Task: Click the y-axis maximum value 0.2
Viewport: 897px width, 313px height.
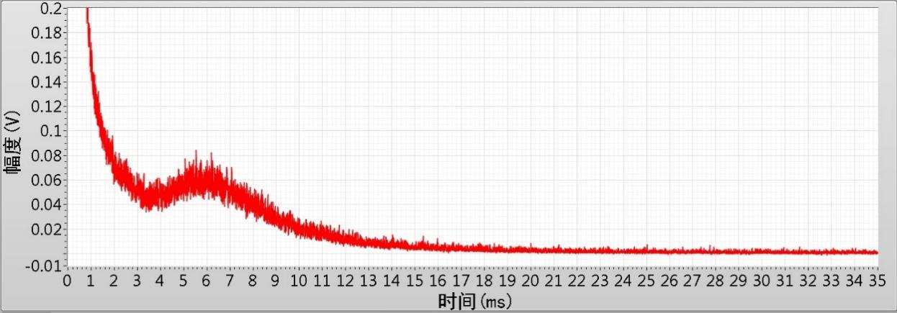Action: [x=50, y=9]
